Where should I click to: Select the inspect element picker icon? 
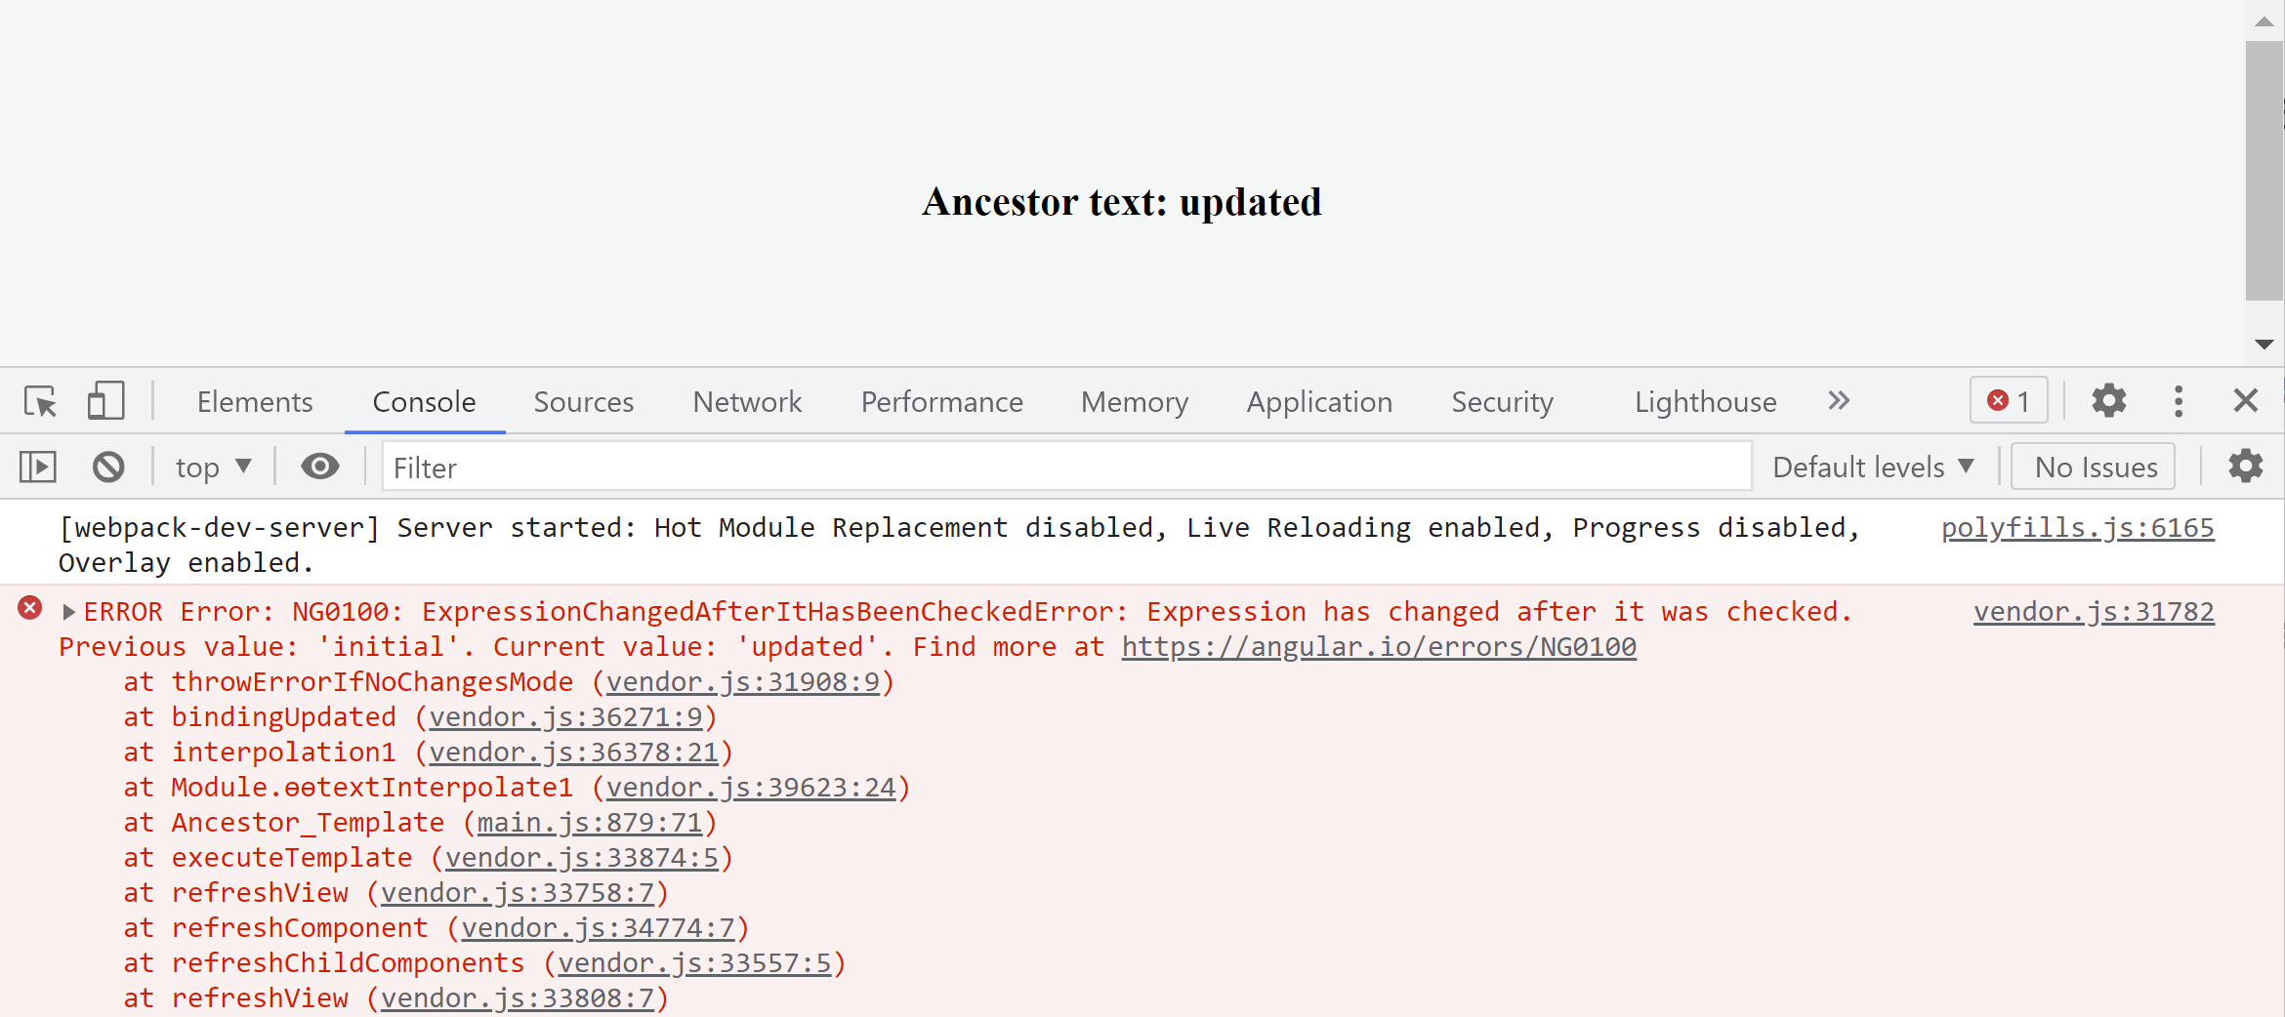pyautogui.click(x=41, y=401)
